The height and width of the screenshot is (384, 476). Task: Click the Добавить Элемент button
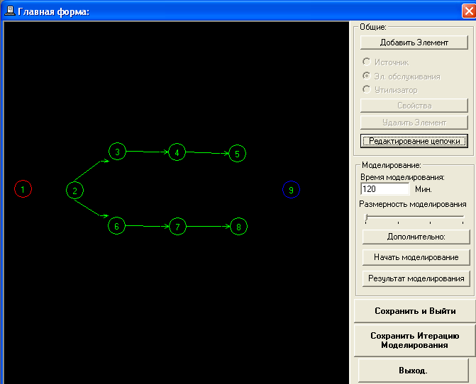coord(414,43)
